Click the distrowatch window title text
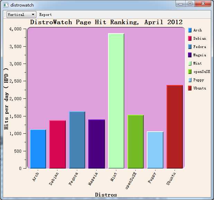The image size is (214, 200). (x=22, y=5)
